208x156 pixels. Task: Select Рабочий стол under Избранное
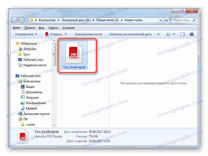33,60
